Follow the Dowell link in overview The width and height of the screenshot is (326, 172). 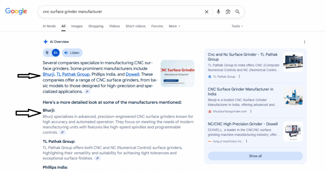click(132, 74)
